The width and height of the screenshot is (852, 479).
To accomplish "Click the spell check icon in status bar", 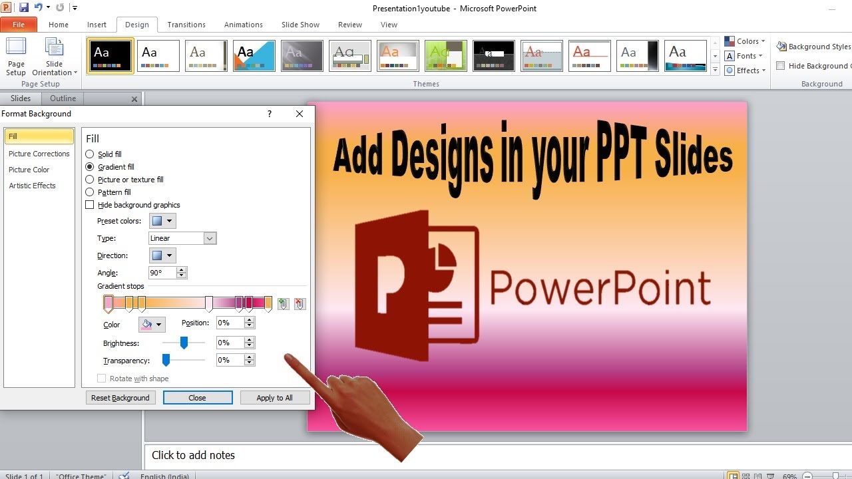I will pyautogui.click(x=124, y=476).
